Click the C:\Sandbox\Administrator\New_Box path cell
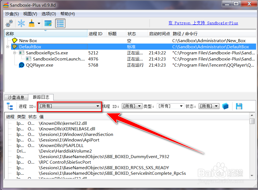Viewport: 258px width, 190px height. tap(209, 40)
